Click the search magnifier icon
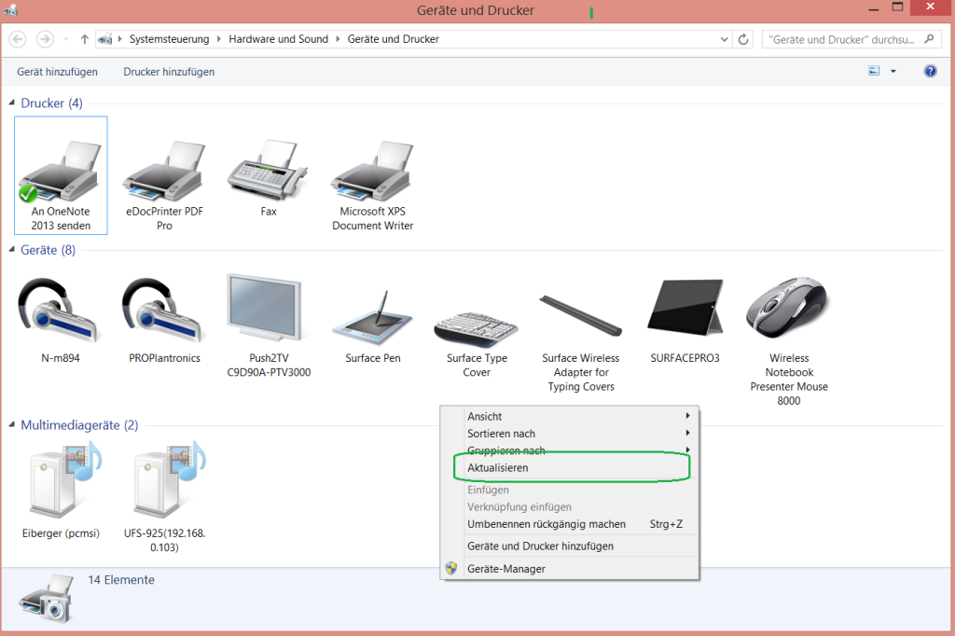Image resolution: width=955 pixels, height=636 pixels. (929, 39)
